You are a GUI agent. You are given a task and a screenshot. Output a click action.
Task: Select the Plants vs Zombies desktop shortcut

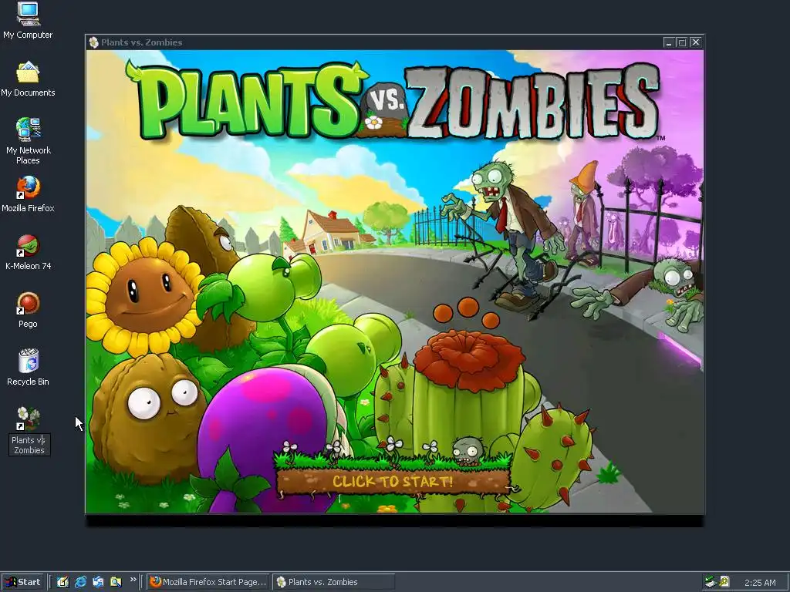pos(29,431)
